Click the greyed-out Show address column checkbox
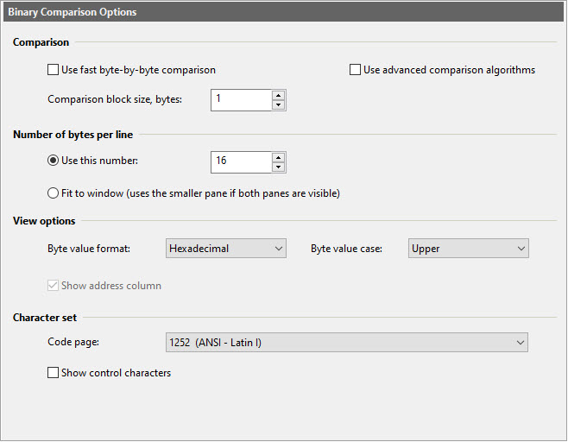This screenshot has width=568, height=442. coord(54,286)
